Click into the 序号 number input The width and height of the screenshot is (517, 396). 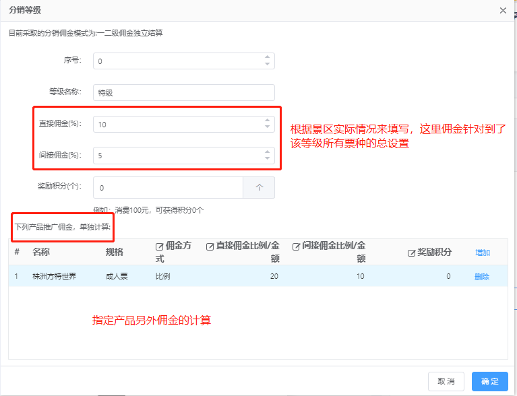[177, 61]
